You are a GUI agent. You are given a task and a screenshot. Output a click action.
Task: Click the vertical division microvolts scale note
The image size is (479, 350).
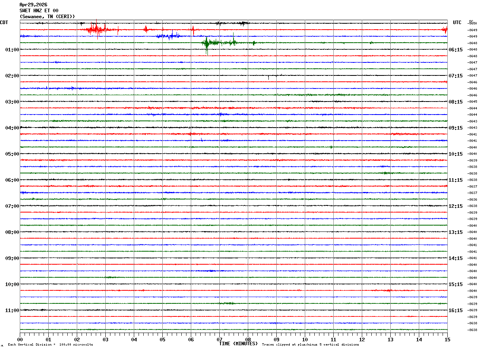point(51,344)
